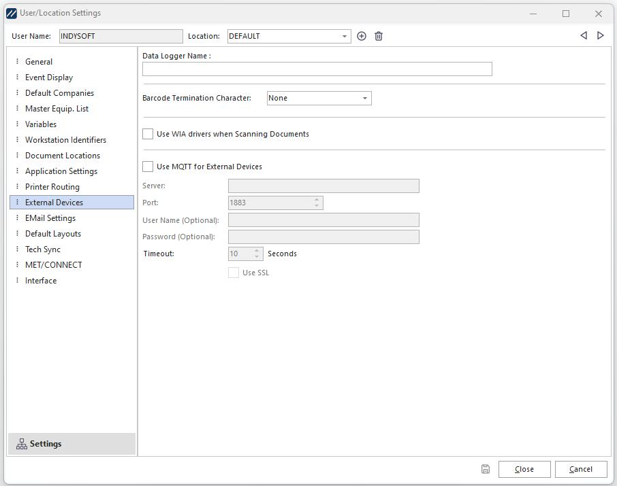617x486 pixels.
Task: Click the User Name (Optional) field
Action: click(323, 220)
